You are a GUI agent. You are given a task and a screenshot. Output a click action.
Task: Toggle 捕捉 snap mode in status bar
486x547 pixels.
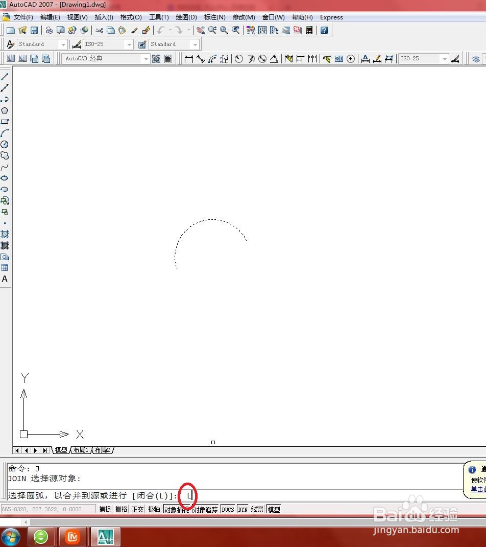click(x=105, y=509)
